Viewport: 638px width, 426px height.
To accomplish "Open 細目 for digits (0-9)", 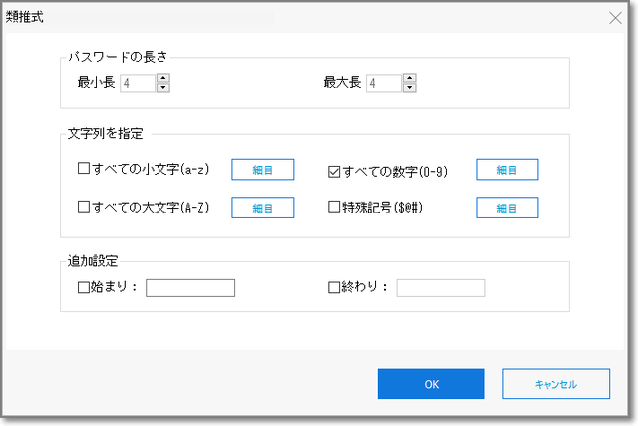I will pos(506,170).
